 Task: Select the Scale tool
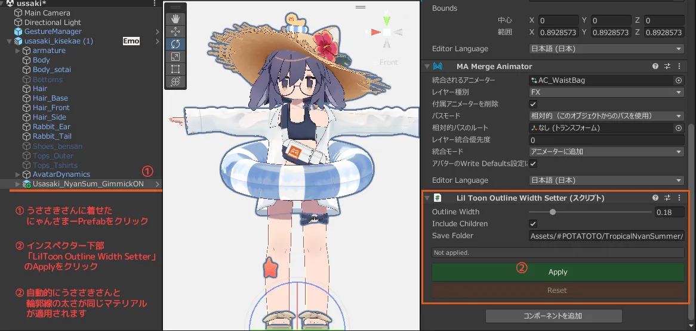coord(175,56)
